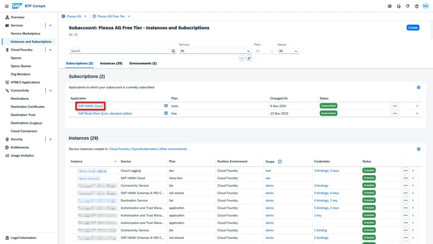Open the help question mark icon
Screen dimensions: 433x244
[x=417, y=6]
